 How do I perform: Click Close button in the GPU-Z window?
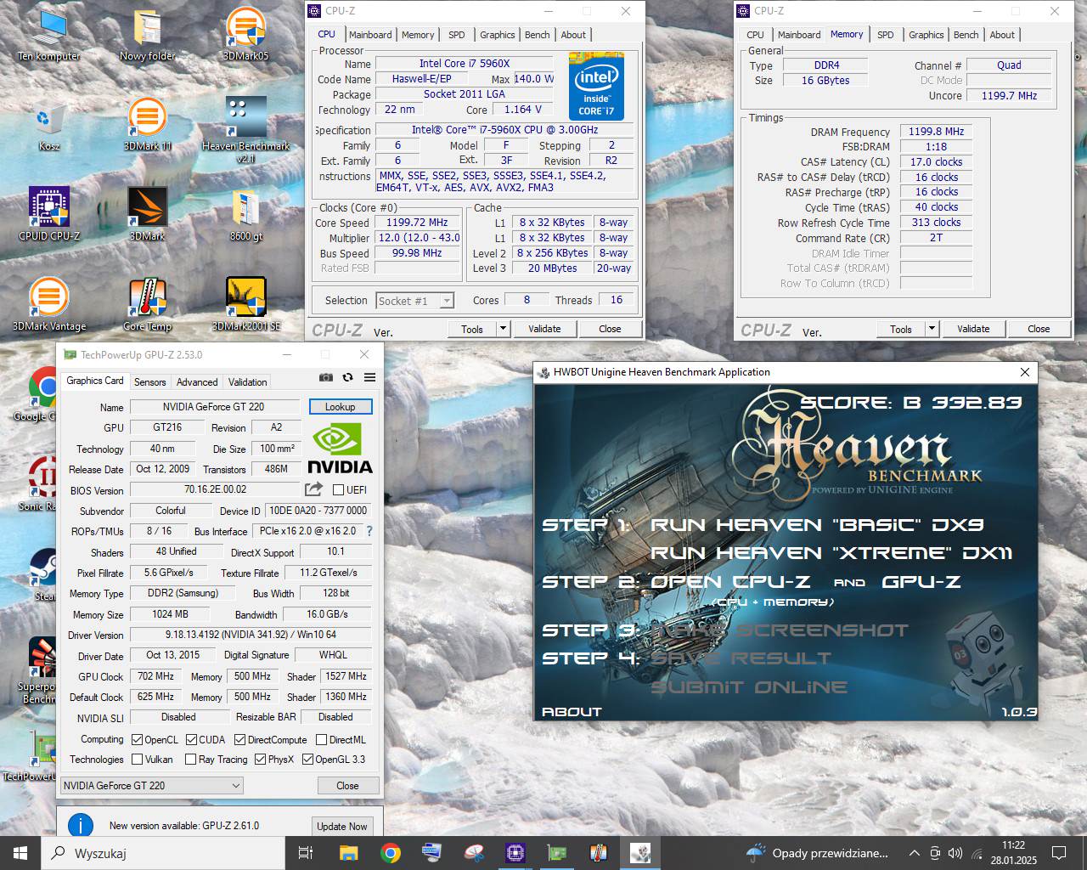point(347,786)
